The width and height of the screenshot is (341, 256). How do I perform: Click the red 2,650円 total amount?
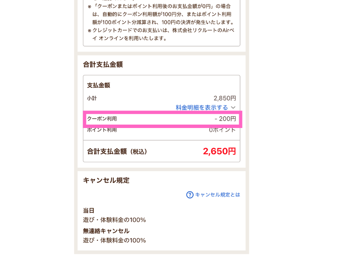click(x=220, y=151)
